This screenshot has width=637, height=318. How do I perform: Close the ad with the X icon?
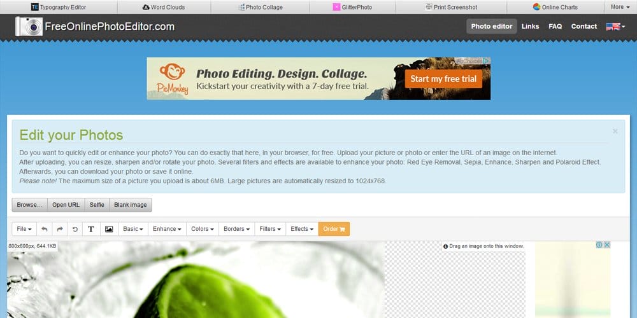click(607, 245)
